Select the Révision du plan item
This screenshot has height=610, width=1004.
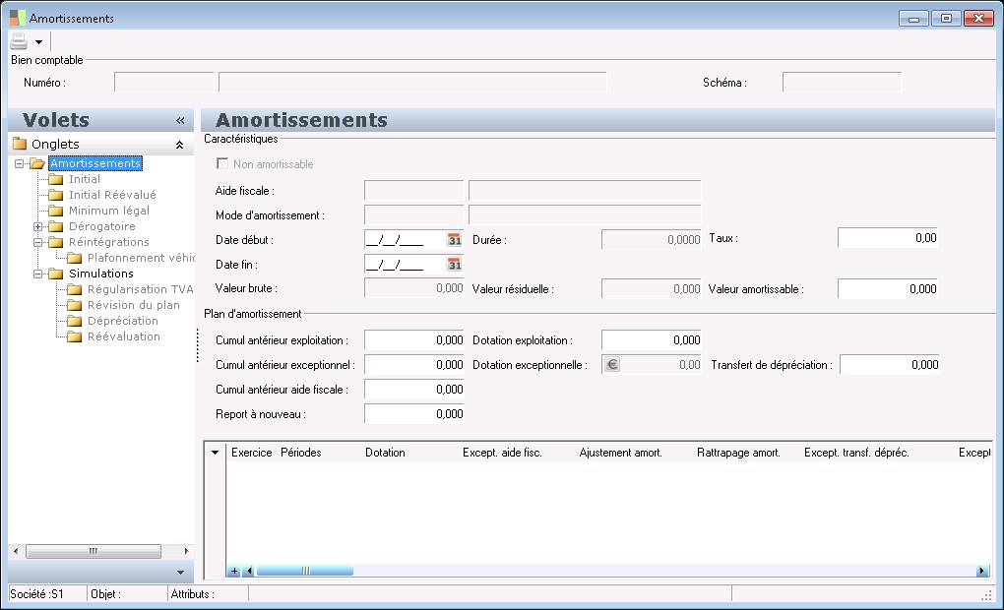point(133,305)
